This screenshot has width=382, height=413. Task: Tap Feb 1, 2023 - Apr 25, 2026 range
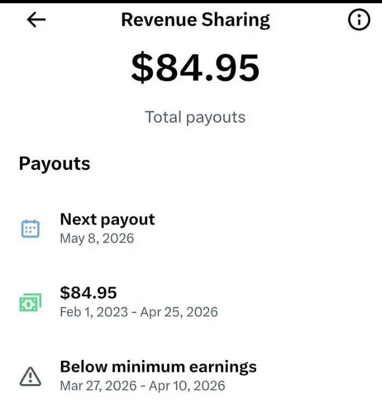pos(139,312)
